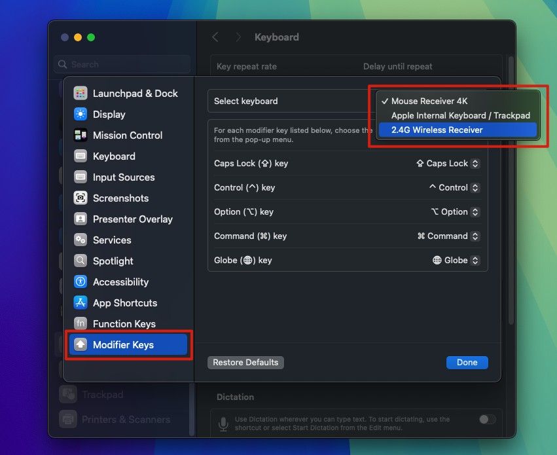Click the Spotlight magnifier icon

click(81, 261)
